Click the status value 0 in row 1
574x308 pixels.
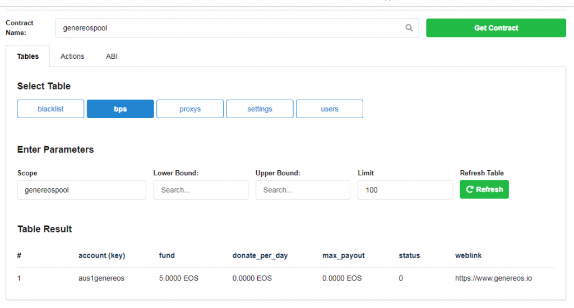pos(401,278)
